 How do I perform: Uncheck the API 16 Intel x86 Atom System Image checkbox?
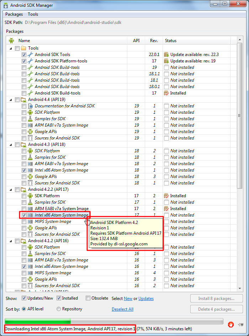click(x=24, y=267)
